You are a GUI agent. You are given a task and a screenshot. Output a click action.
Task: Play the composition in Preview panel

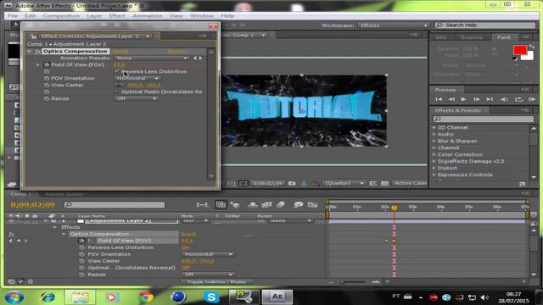[463, 99]
